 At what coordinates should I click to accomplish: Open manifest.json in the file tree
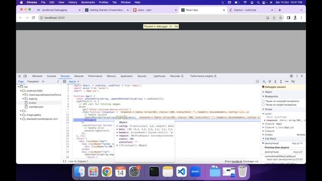pyautogui.click(x=36, y=107)
